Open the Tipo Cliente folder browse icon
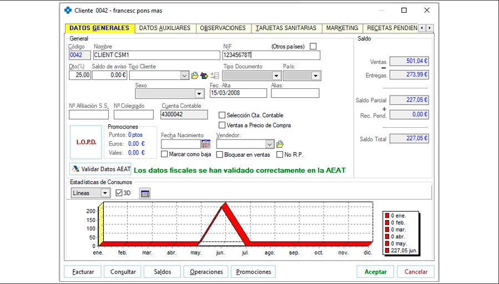Screen dimensions: 499x284 (x=195, y=76)
